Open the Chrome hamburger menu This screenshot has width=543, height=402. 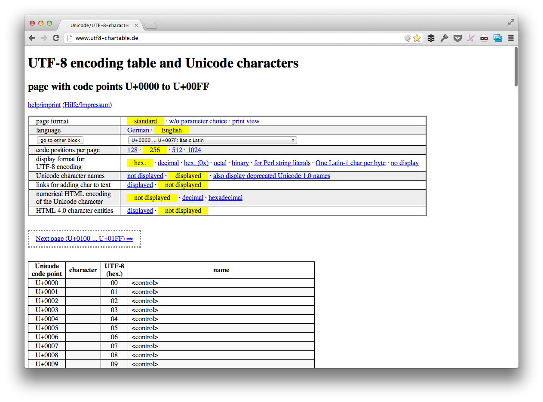[x=511, y=38]
